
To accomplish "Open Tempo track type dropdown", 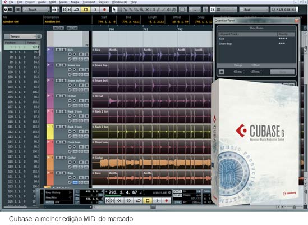I will click(23, 37).
